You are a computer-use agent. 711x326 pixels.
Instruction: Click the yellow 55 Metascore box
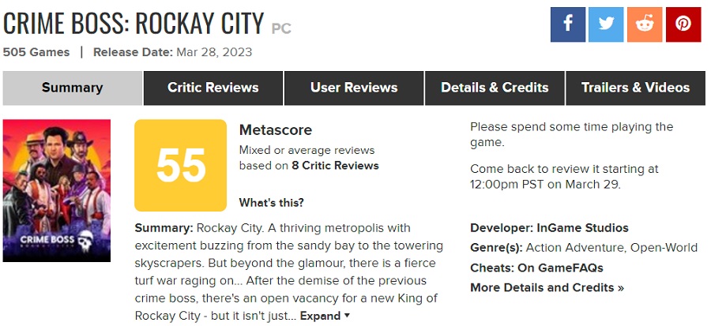click(x=181, y=164)
